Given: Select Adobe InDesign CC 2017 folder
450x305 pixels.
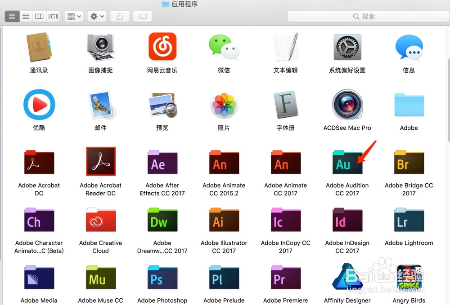Looking at the screenshot, I should coord(347,220).
